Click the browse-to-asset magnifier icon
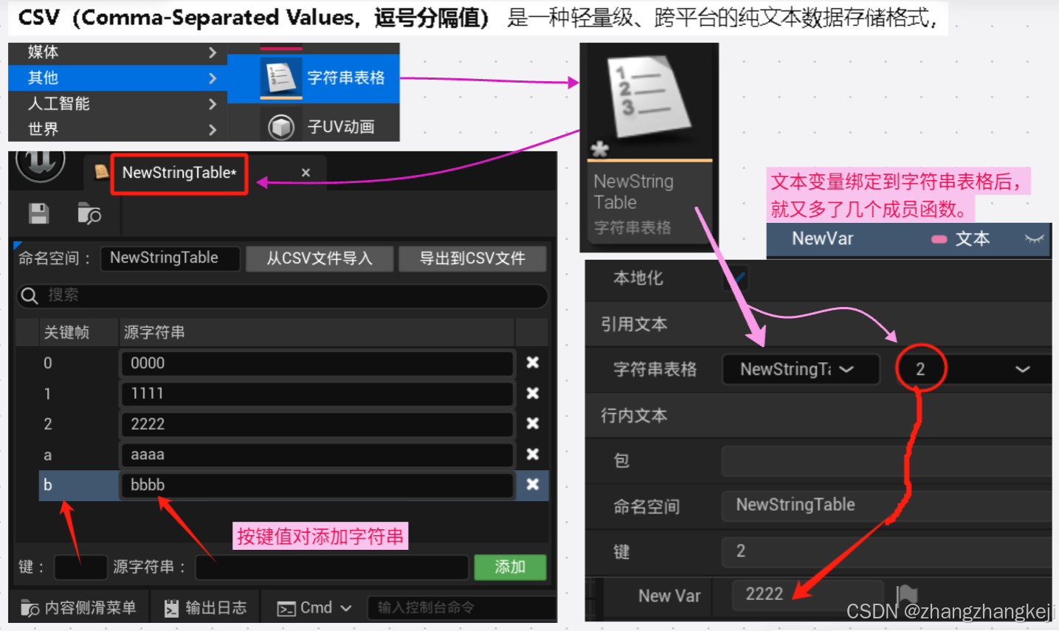1059x631 pixels. point(89,213)
